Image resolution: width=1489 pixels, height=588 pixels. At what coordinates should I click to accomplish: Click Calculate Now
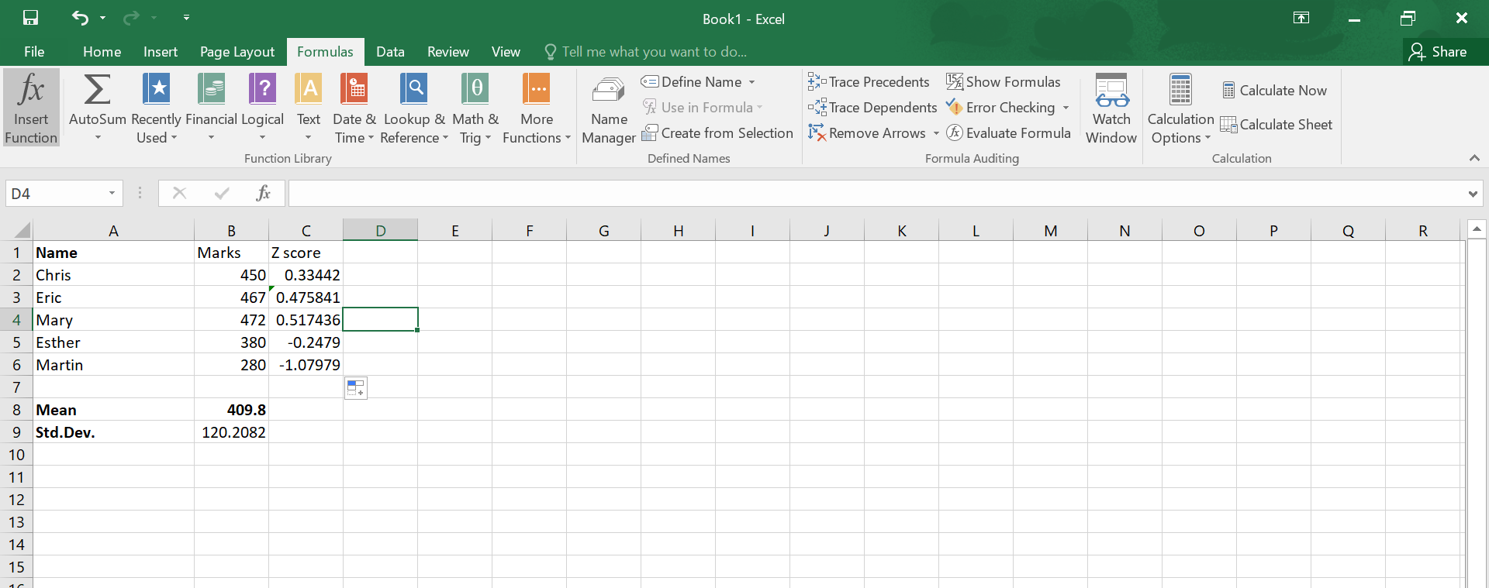coord(1274,90)
